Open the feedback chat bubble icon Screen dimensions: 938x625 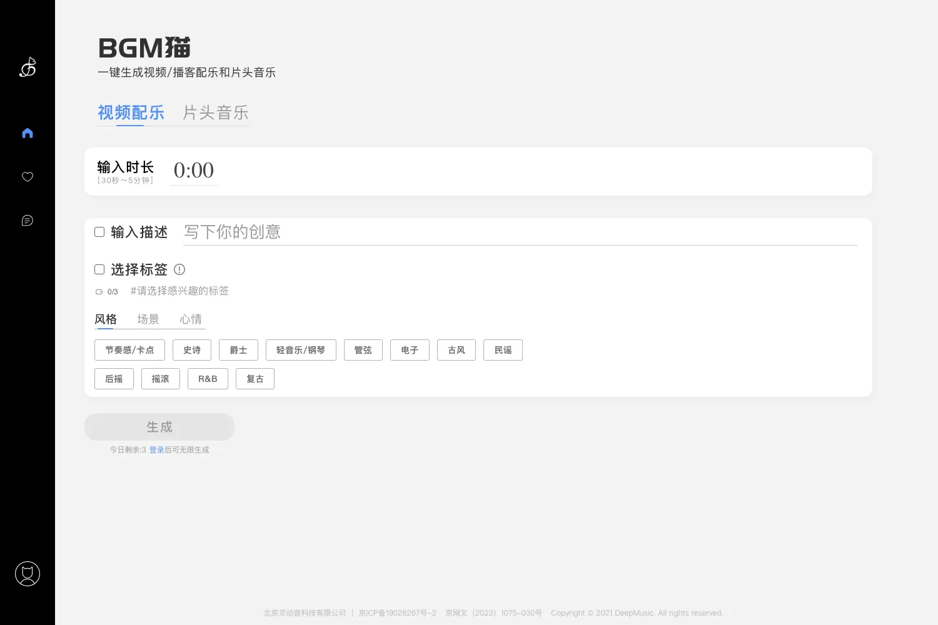[x=28, y=221]
